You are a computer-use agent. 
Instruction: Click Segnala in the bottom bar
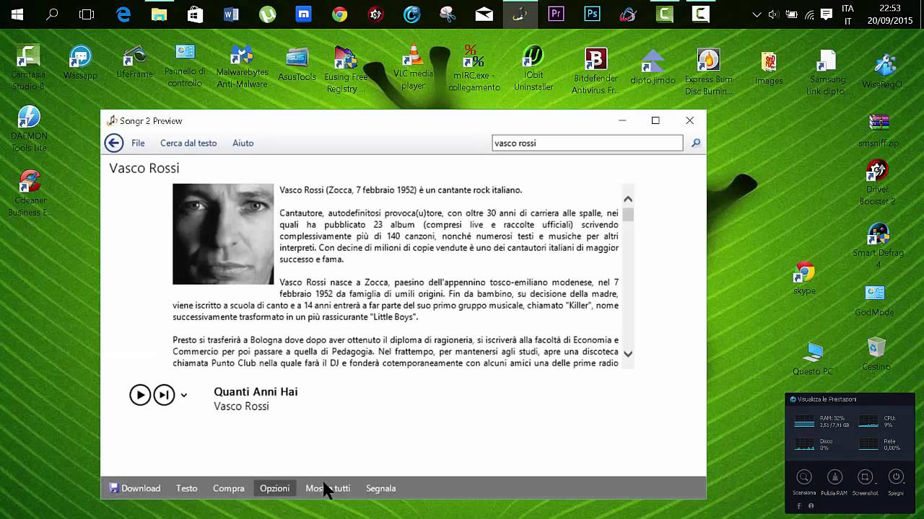(x=381, y=488)
